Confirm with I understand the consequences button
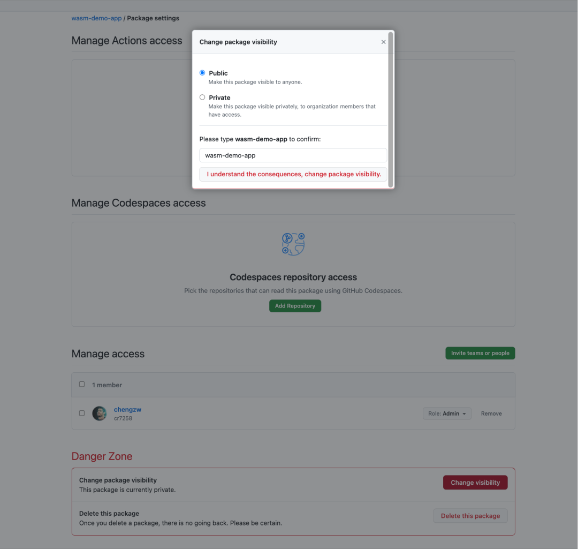 click(x=293, y=174)
